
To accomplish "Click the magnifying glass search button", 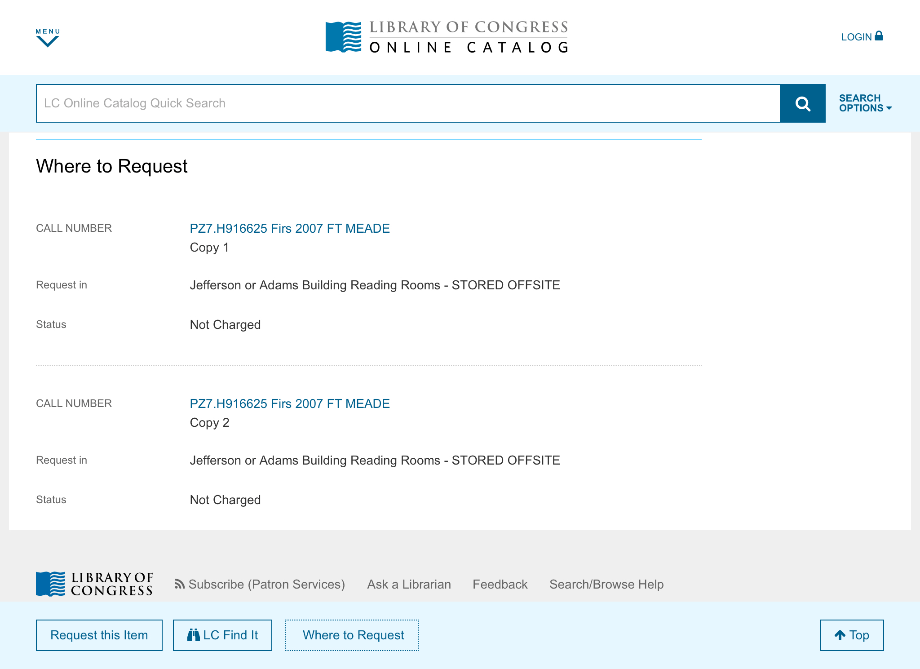I will click(x=802, y=103).
